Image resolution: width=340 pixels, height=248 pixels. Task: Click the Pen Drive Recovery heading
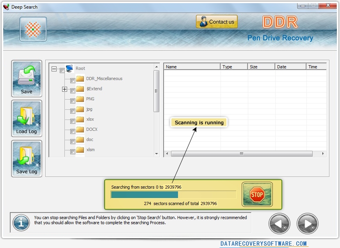pyautogui.click(x=280, y=38)
